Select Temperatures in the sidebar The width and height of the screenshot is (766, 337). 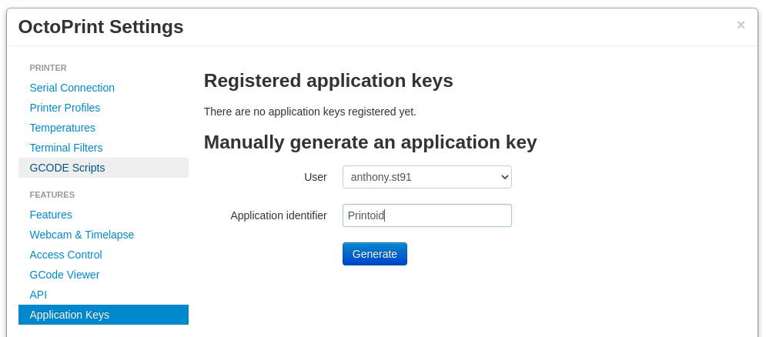pyautogui.click(x=62, y=128)
